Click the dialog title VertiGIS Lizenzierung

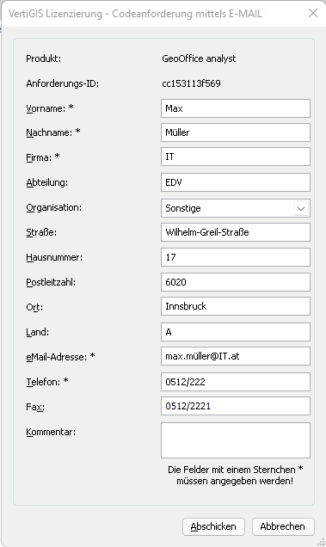[x=135, y=14]
